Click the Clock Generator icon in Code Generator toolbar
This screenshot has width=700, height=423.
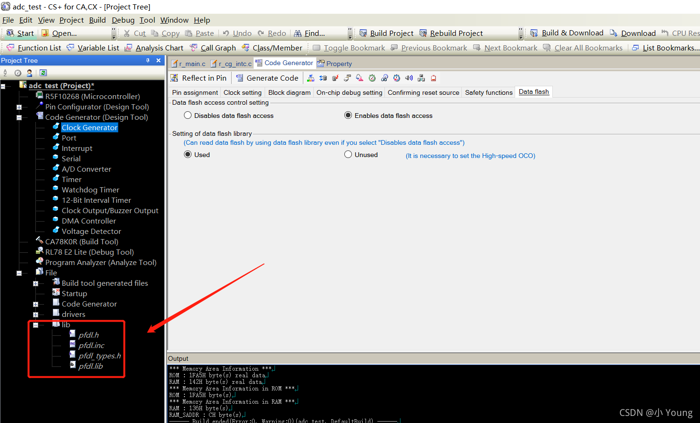[x=311, y=78]
